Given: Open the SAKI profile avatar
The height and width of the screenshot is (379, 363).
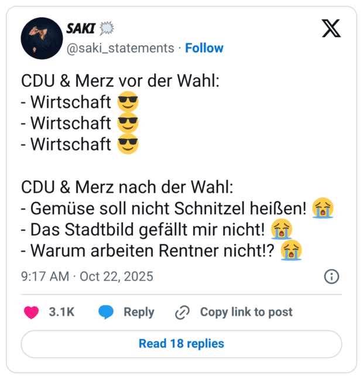Looking at the screenshot, I should coord(42,38).
